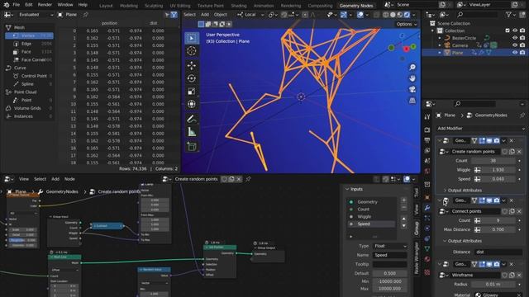Viewport: 529px width, 297px height.
Task: Select the Select Box tool in viewport
Action: tap(192, 38)
